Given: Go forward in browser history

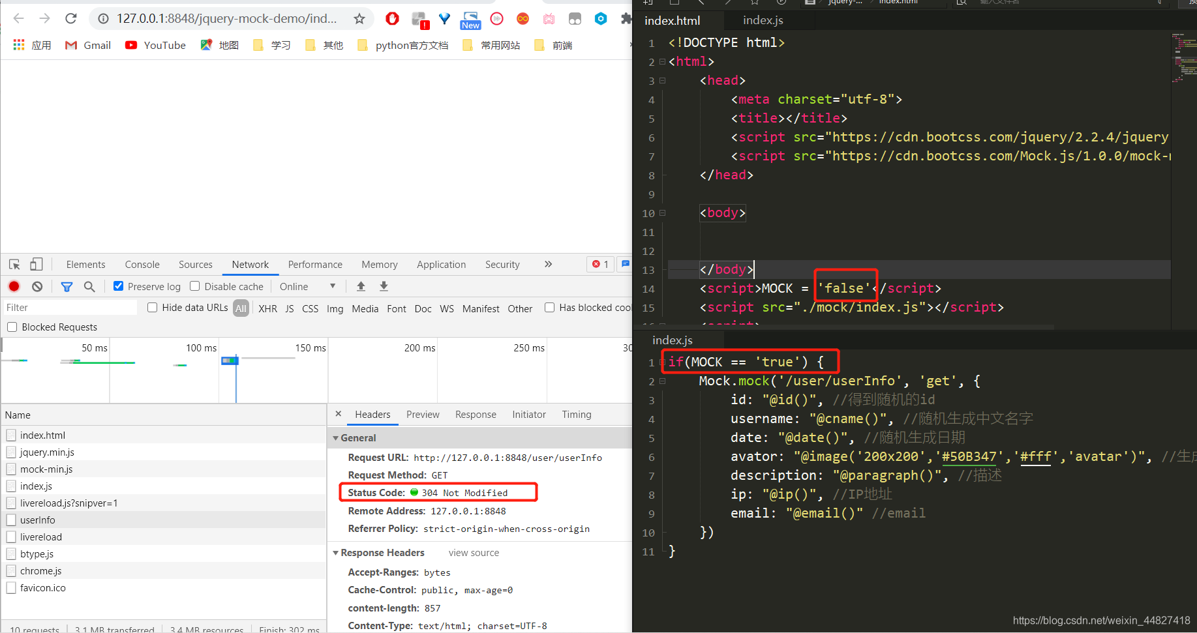Looking at the screenshot, I should click(45, 19).
